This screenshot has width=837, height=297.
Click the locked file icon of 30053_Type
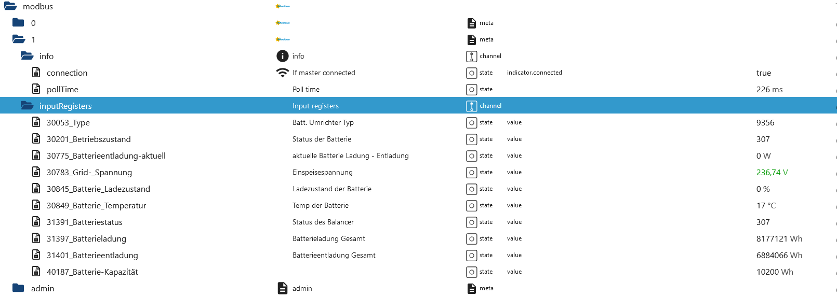(x=36, y=122)
